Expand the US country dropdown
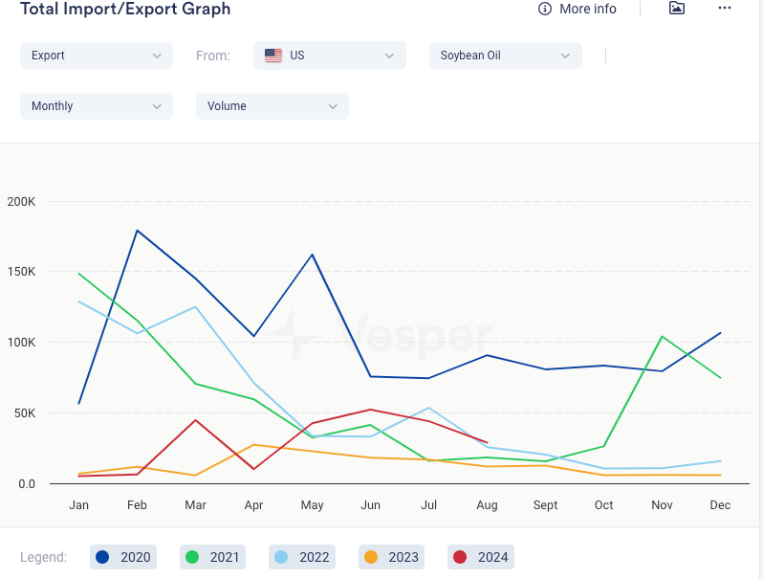This screenshot has width=763, height=579. 330,56
